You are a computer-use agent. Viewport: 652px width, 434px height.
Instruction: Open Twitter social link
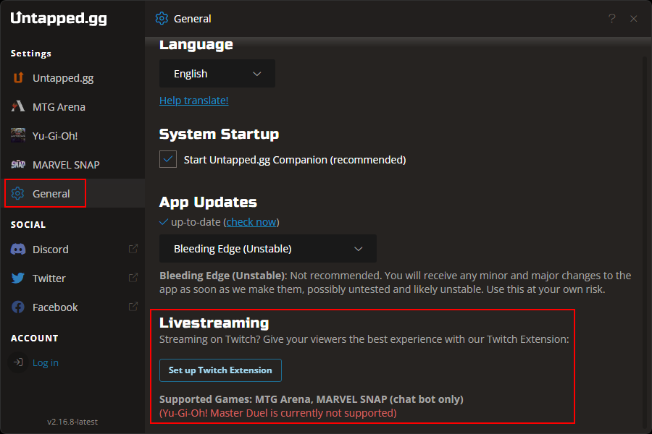[72, 278]
